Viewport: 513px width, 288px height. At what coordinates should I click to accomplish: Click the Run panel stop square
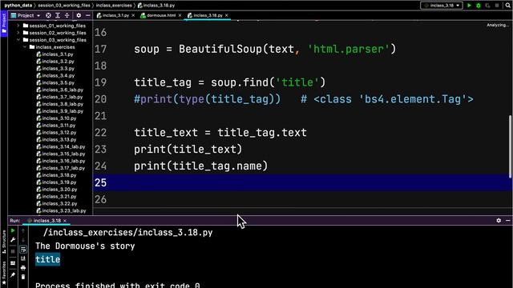(x=13, y=251)
